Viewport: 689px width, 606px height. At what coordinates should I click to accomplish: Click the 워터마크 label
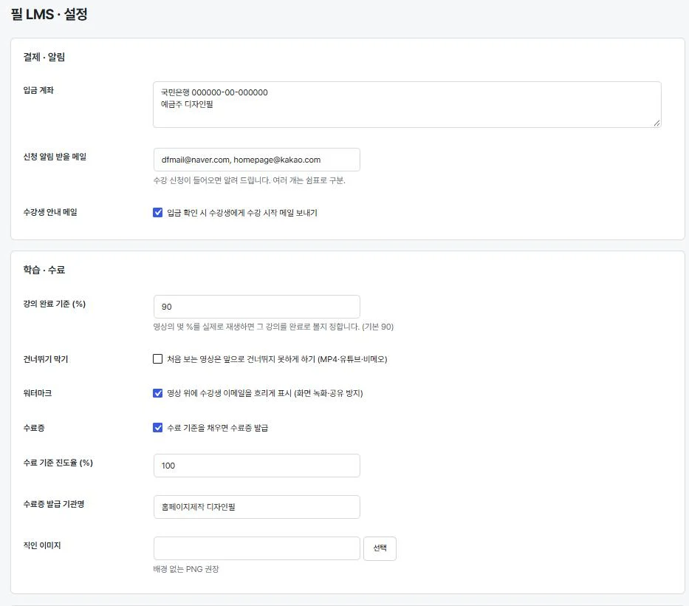[x=38, y=393]
